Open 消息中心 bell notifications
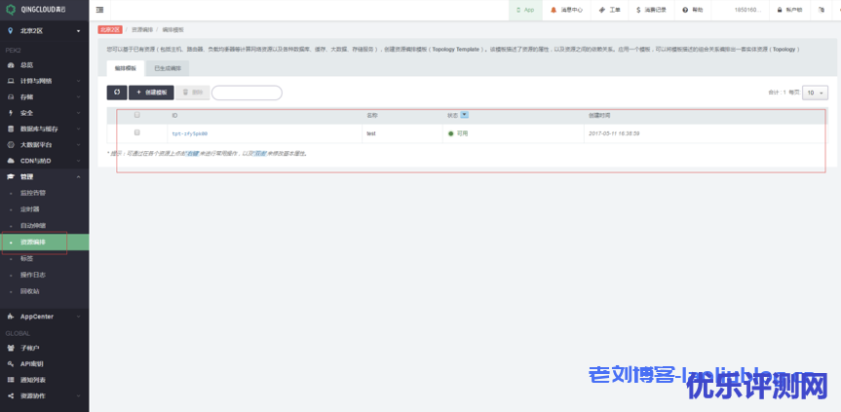 (x=566, y=10)
